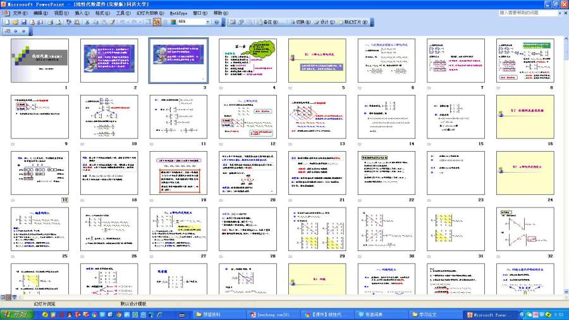Open the 格式 (Format) menu

(102, 13)
